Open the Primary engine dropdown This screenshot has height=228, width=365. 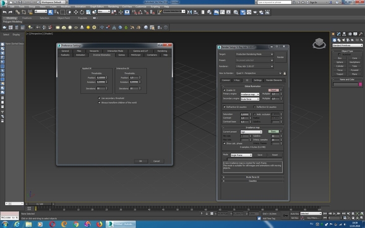[x=250, y=95]
